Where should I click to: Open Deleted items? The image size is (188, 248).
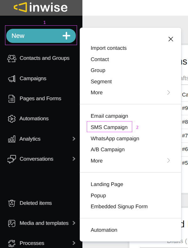coord(36,203)
